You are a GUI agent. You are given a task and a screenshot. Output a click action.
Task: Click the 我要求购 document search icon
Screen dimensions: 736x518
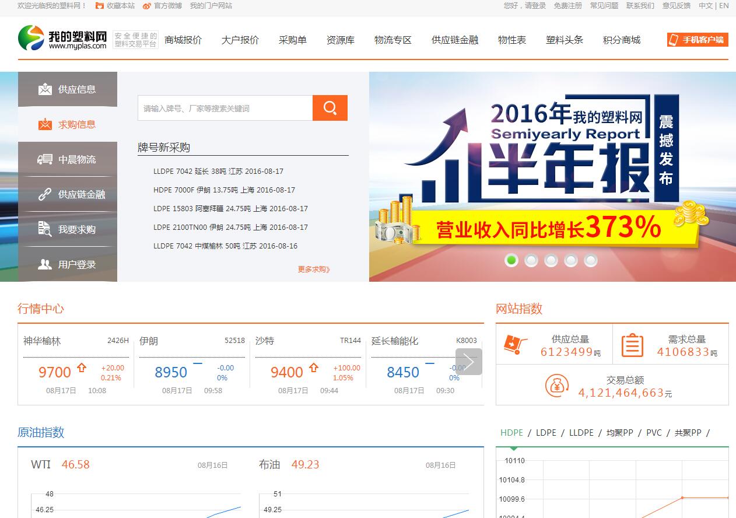tap(45, 229)
